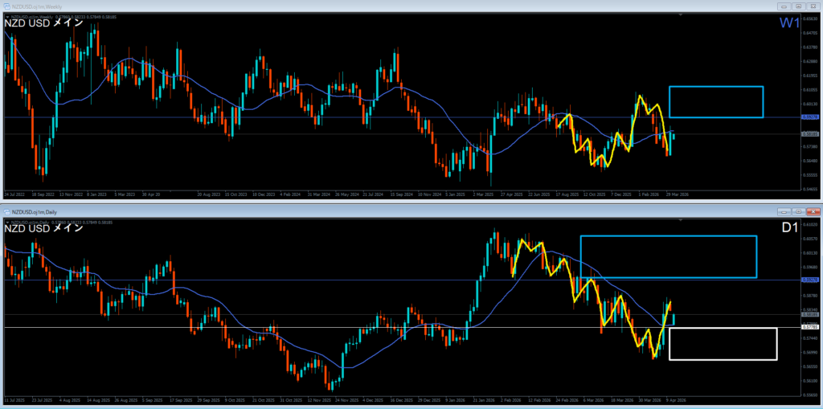Close the Daily chart window
Viewport: 823px width, 409px height.
pos(813,211)
